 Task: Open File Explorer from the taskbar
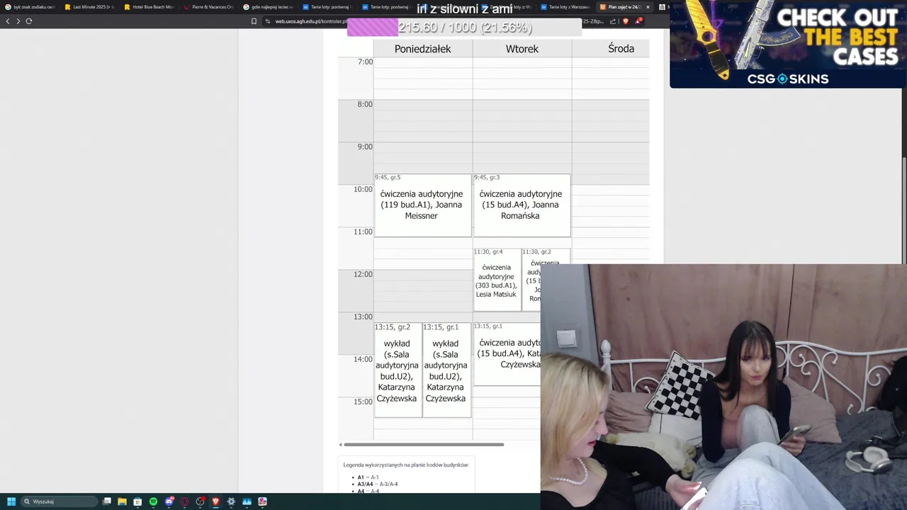[123, 501]
